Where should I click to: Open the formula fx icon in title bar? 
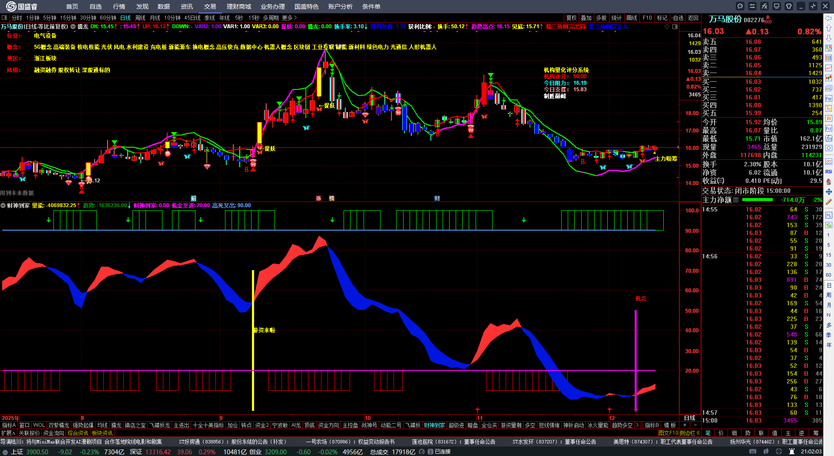click(x=764, y=6)
